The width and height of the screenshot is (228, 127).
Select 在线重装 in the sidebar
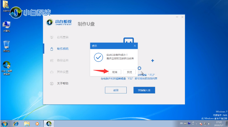tap(63, 37)
